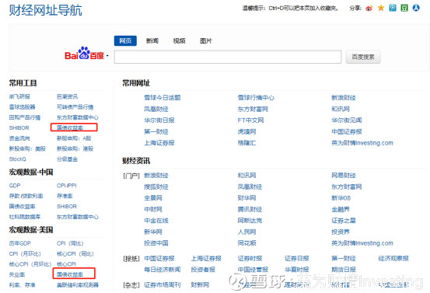Open FT中文网 link

[x=250, y=120]
